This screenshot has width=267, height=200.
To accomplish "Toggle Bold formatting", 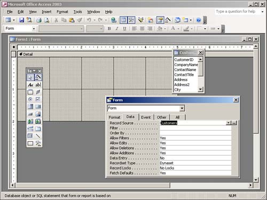I will point(109,28).
